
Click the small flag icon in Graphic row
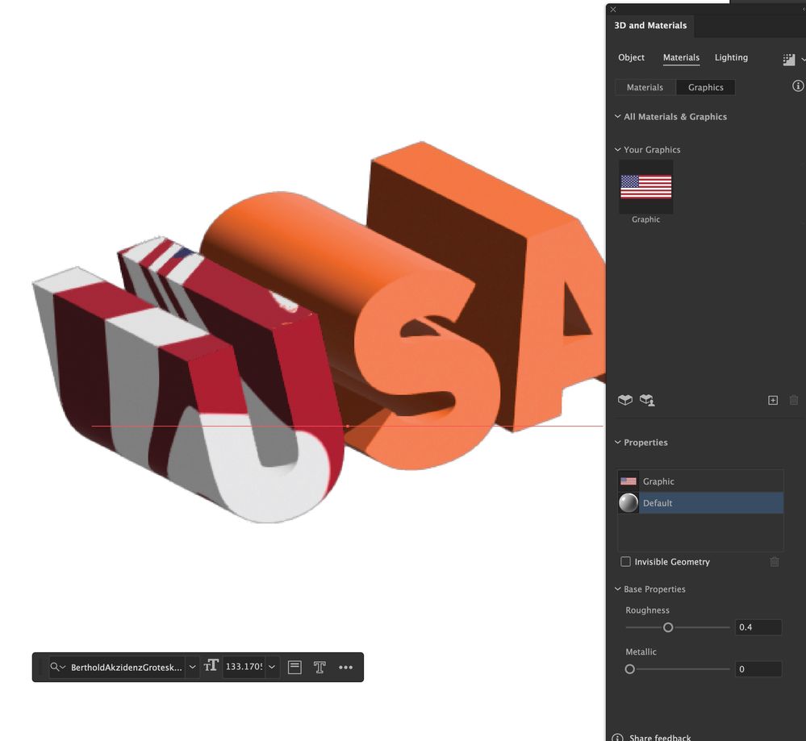[x=629, y=481]
